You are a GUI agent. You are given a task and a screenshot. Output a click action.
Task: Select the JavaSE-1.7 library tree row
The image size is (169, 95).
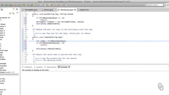coord(7,72)
